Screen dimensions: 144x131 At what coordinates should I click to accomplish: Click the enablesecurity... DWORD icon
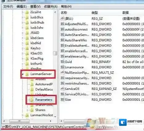[62, 56]
